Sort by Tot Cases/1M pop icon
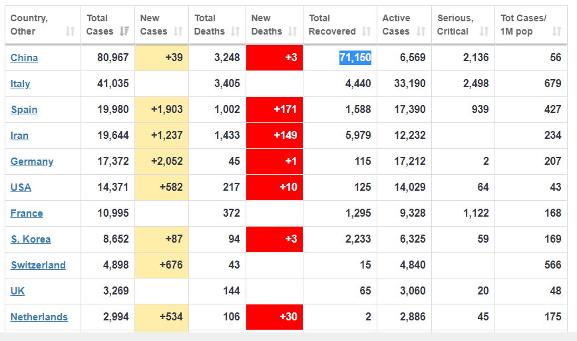 pyautogui.click(x=556, y=32)
